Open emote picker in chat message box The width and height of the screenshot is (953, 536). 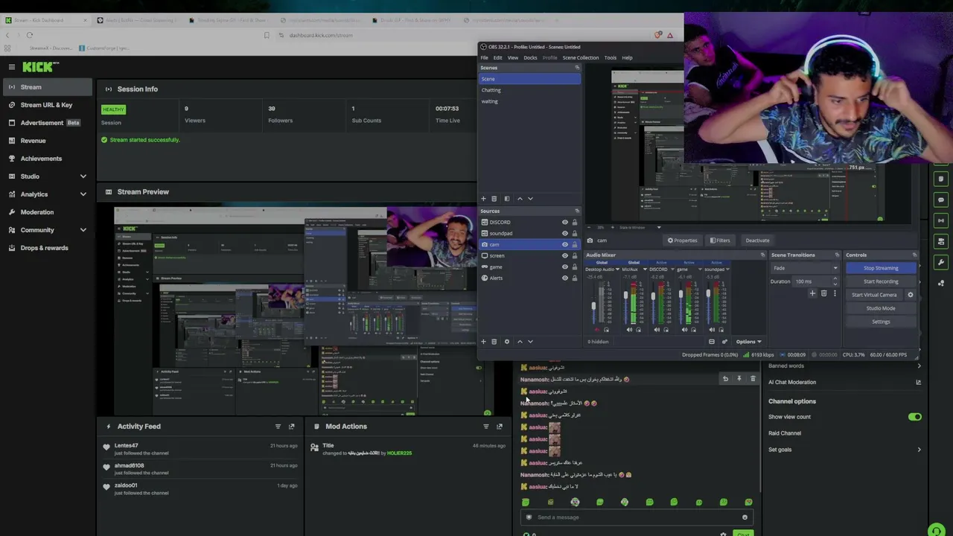point(745,517)
